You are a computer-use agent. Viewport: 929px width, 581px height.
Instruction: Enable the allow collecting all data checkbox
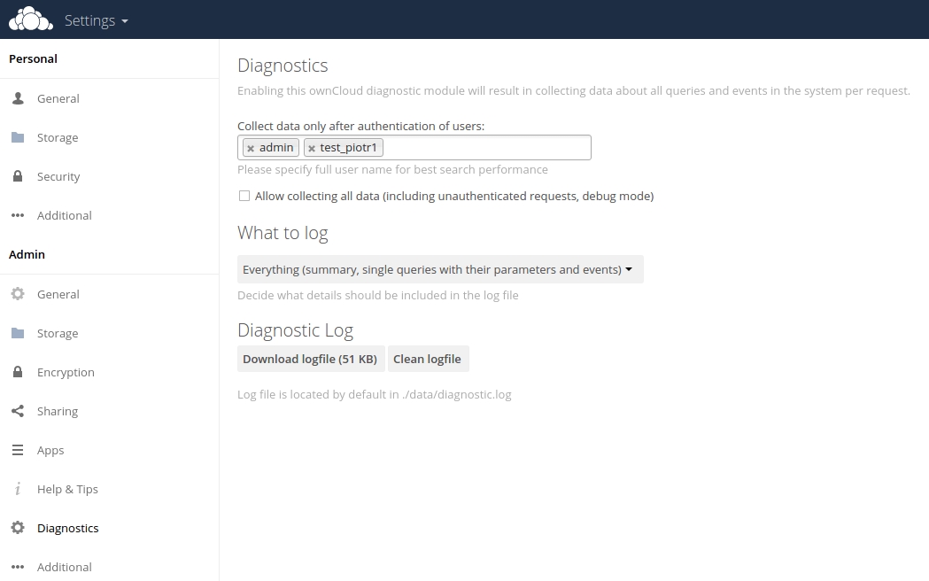244,196
